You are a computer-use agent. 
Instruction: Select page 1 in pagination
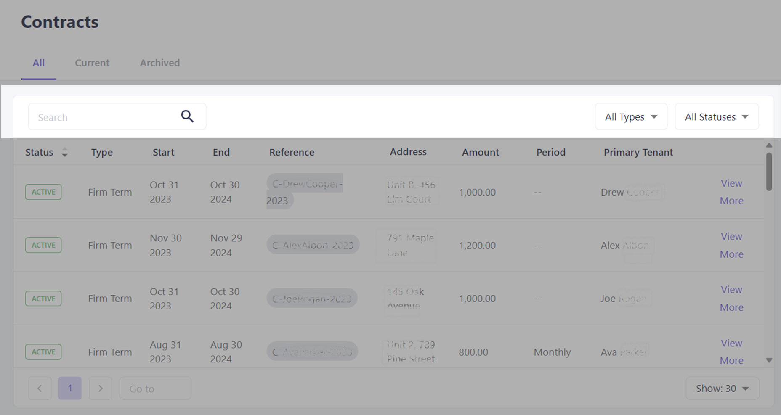70,388
